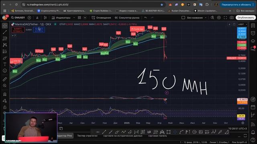The image size is (257, 144).
Task: Reload the page with browser refresh button
Action: coord(16,4)
